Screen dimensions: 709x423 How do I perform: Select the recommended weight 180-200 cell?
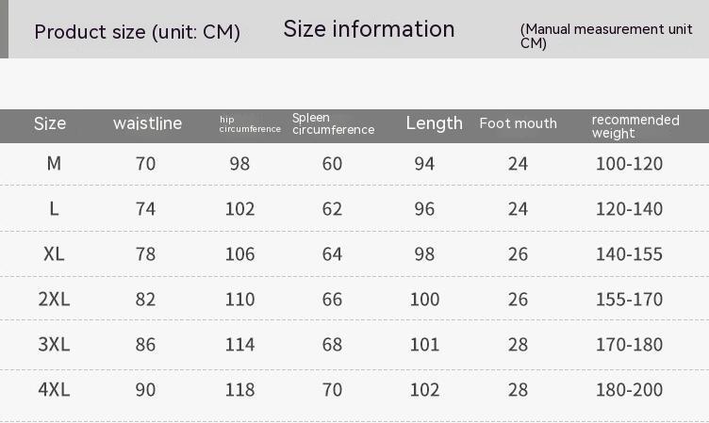tap(629, 390)
